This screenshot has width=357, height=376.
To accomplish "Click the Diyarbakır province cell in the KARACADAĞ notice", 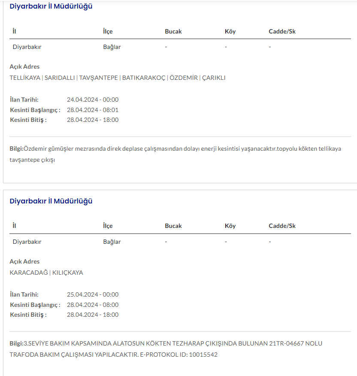I will tap(27, 242).
